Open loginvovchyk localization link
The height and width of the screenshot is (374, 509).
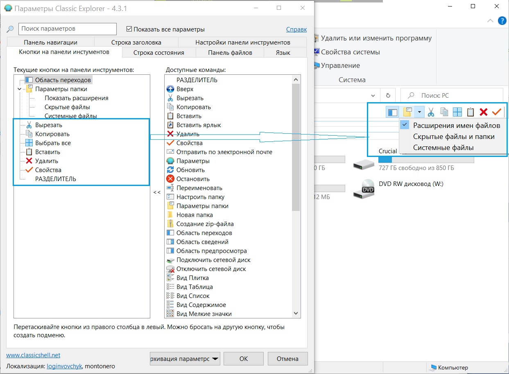pos(64,366)
